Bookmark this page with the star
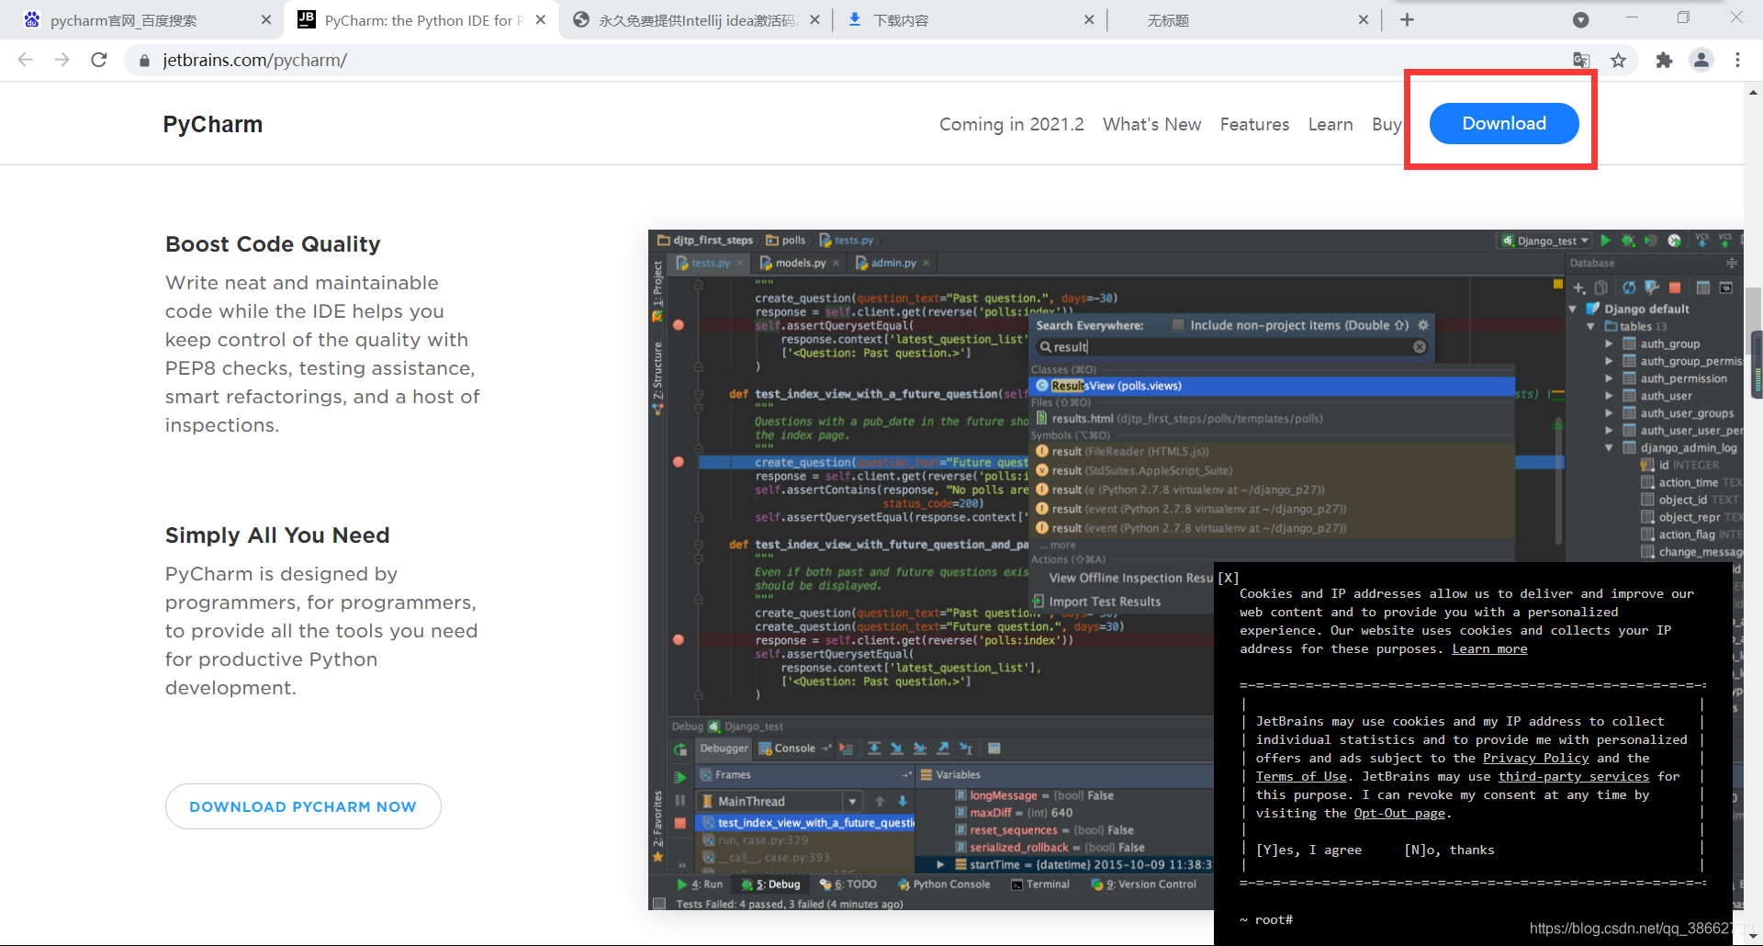The height and width of the screenshot is (946, 1763). (1618, 60)
